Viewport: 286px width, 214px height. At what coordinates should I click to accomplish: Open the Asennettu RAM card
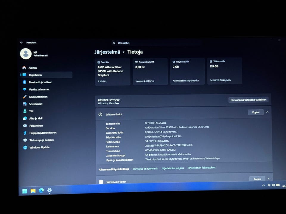coord(150,72)
